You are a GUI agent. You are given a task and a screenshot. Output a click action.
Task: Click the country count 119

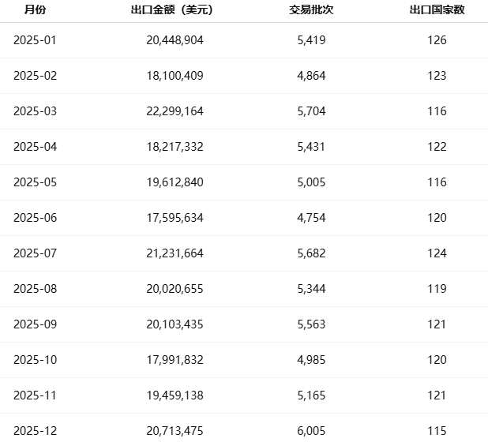tap(437, 289)
